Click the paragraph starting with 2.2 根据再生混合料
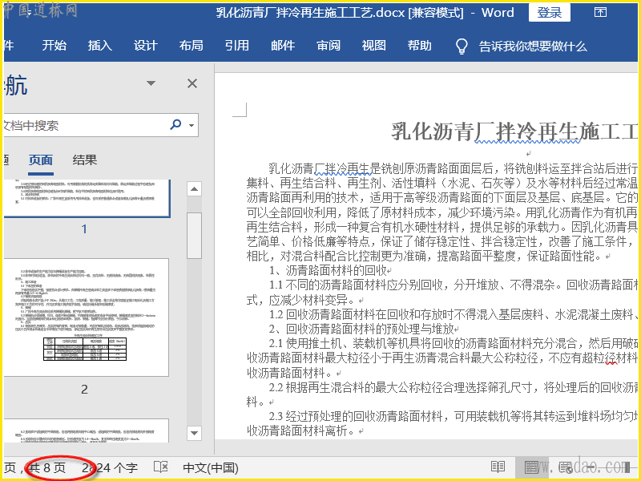641x481 pixels. (x=442, y=394)
